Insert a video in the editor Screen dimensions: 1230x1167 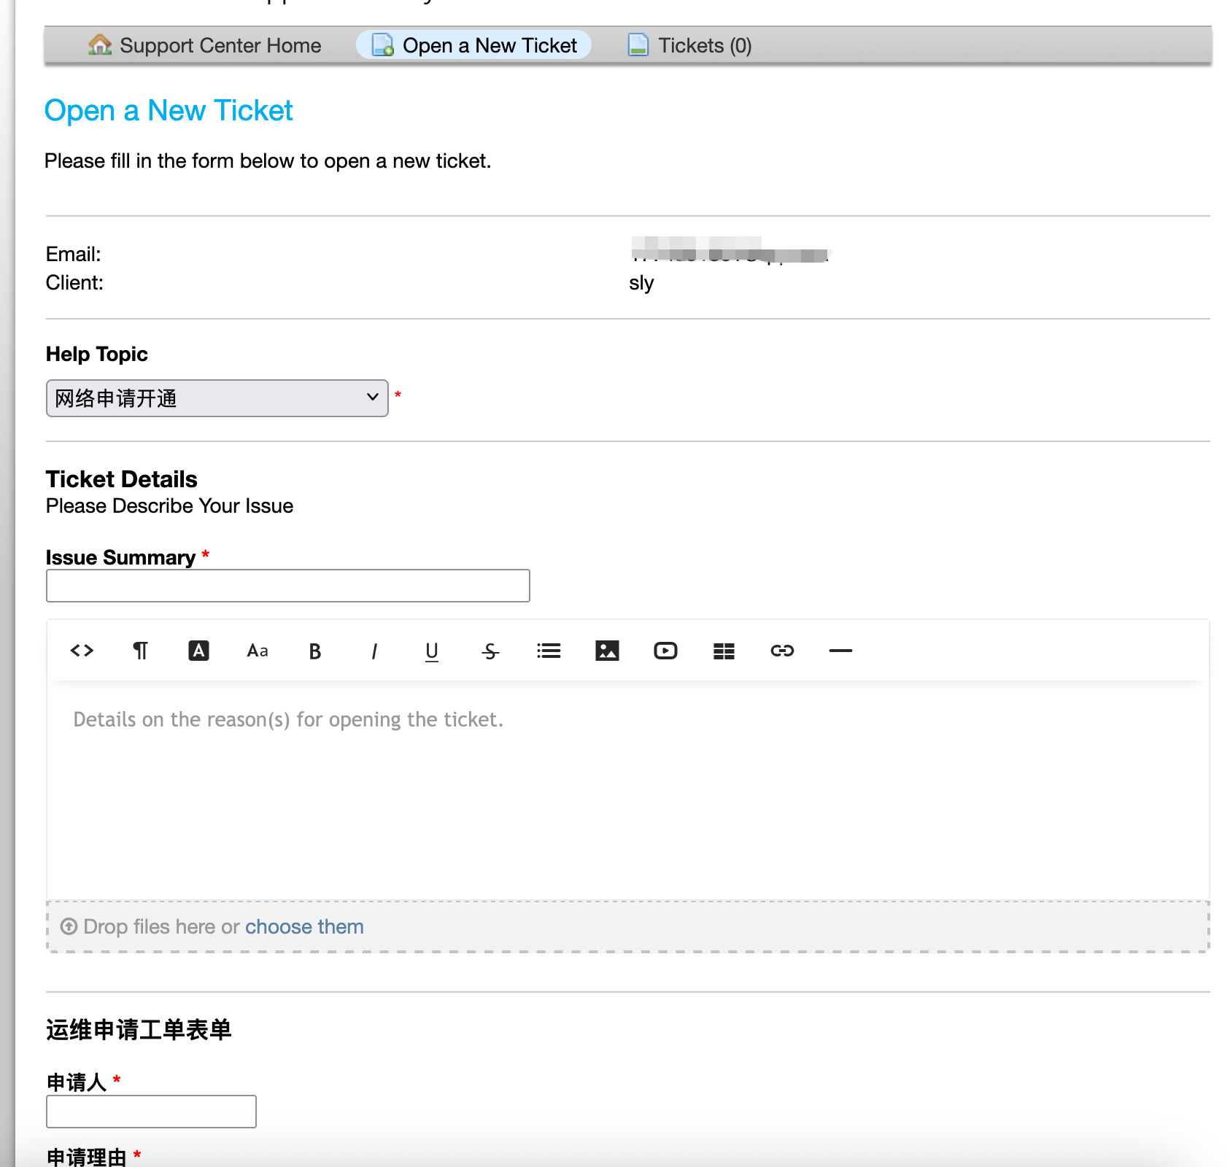(x=665, y=651)
